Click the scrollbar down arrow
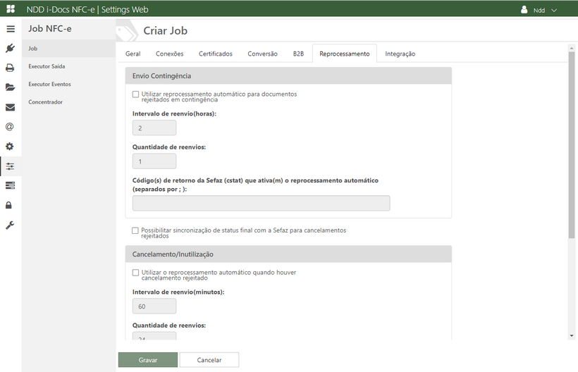Screen dimensions: 578x372 click(x=572, y=335)
